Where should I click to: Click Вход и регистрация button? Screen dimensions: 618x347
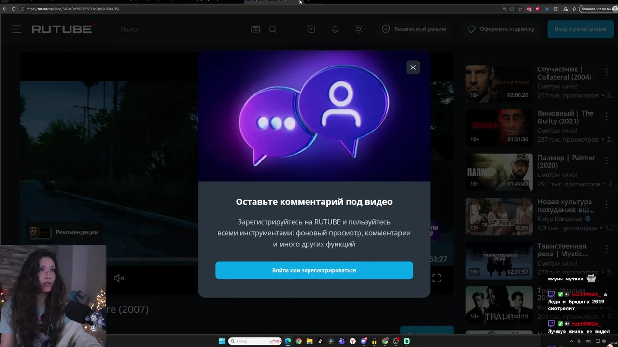click(580, 29)
